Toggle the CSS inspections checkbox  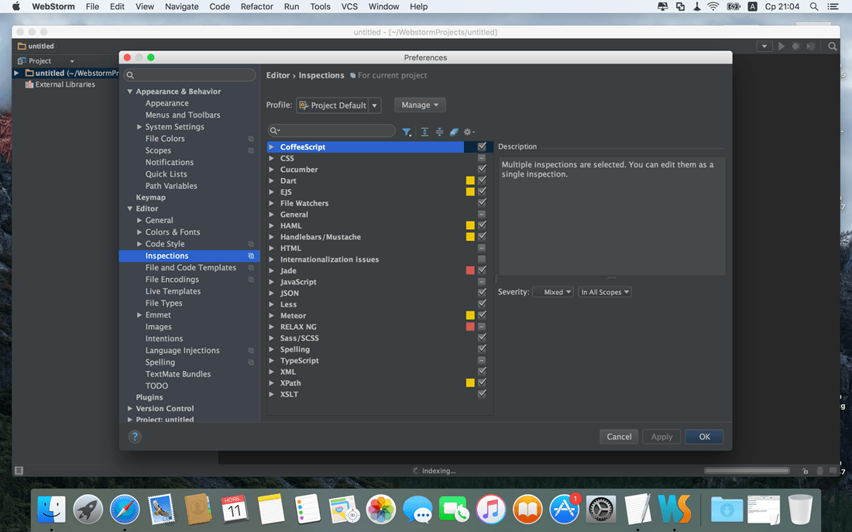482,158
